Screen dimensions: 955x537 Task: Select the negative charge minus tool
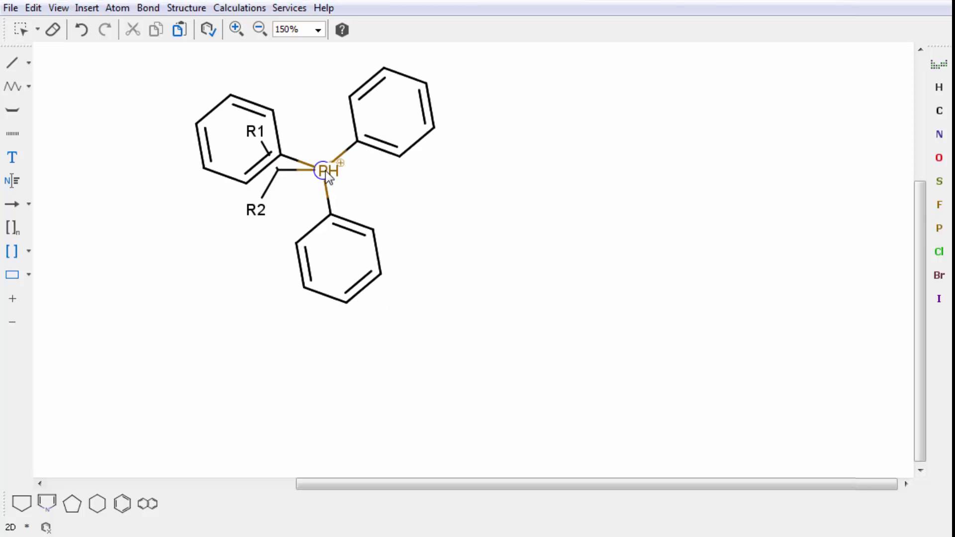click(12, 322)
